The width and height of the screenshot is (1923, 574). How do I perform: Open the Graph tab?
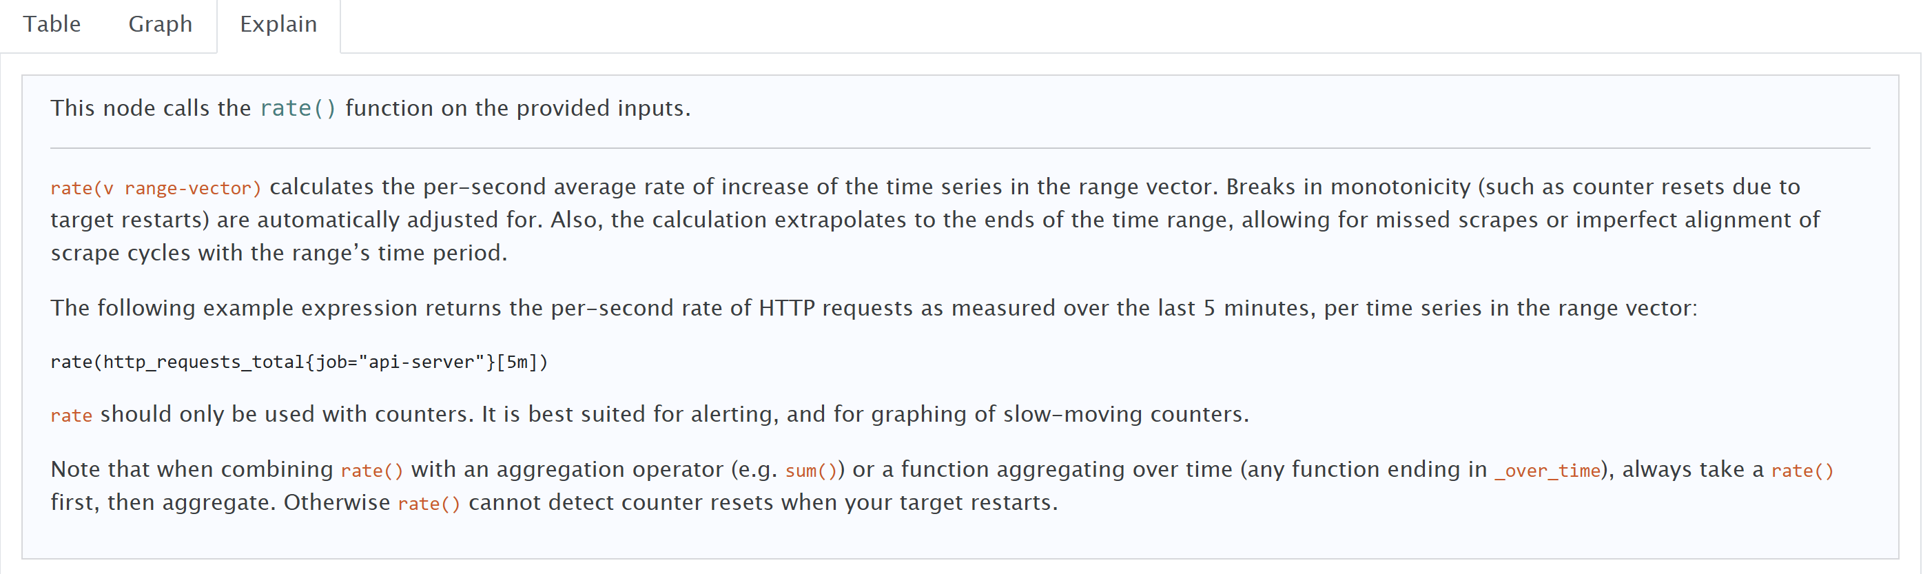[x=160, y=25]
